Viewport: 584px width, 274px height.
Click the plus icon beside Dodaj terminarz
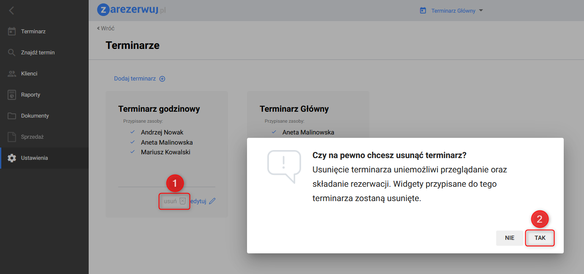point(162,79)
